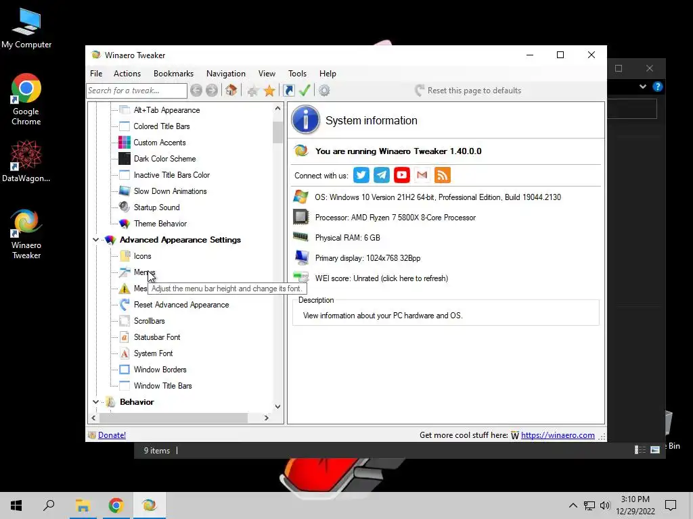
Task: Click the volume speaker tray icon
Action: pyautogui.click(x=605, y=505)
